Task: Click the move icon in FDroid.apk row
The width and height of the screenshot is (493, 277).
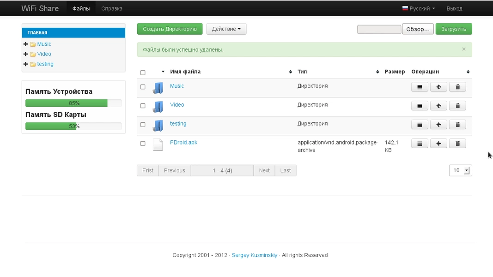Action: tap(438, 144)
